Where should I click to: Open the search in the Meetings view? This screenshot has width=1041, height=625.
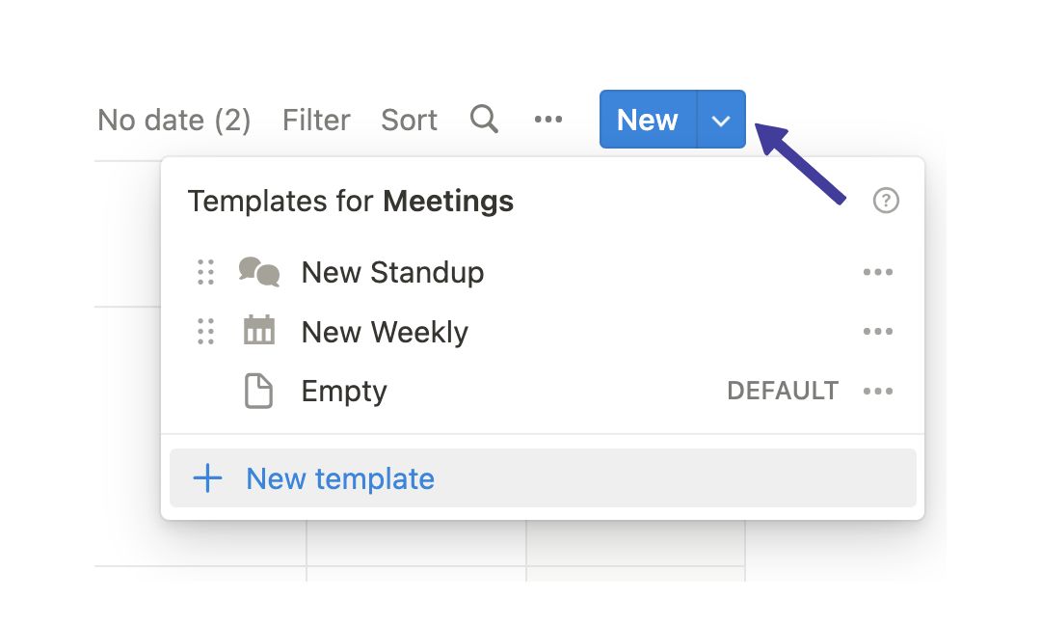point(483,119)
